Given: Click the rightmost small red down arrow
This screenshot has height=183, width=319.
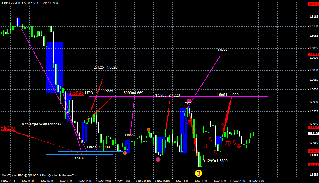Looking at the screenshot, I should (239, 145).
